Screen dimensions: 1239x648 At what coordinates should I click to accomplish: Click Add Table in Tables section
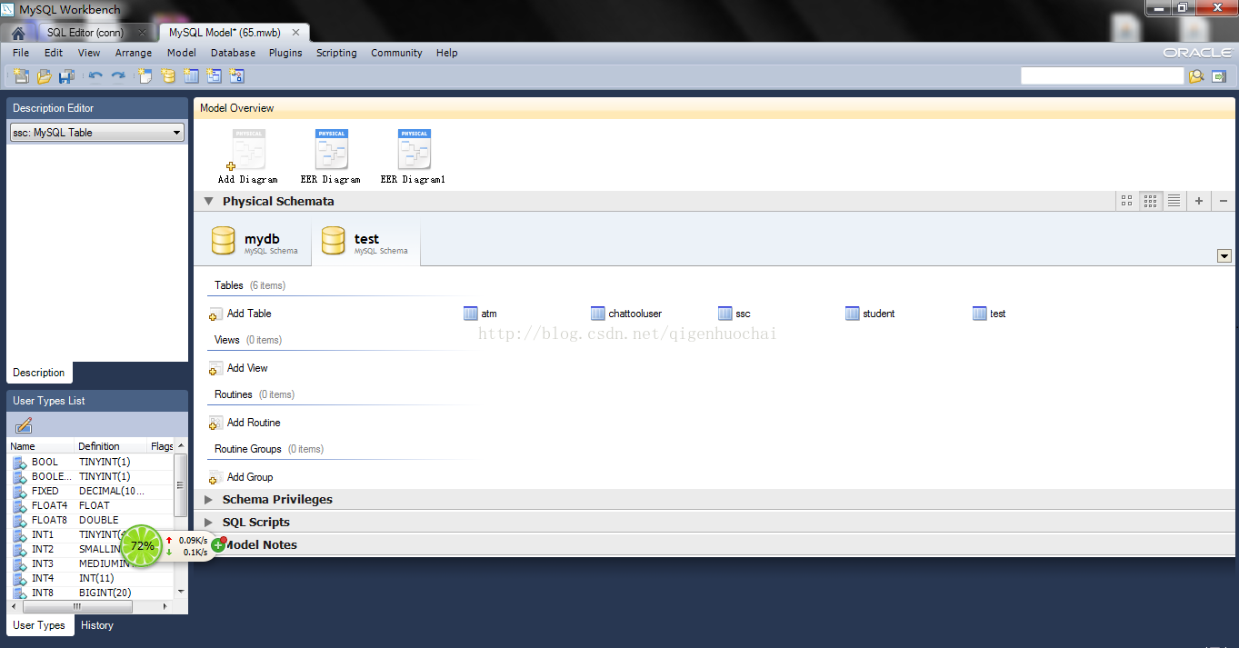click(x=240, y=314)
